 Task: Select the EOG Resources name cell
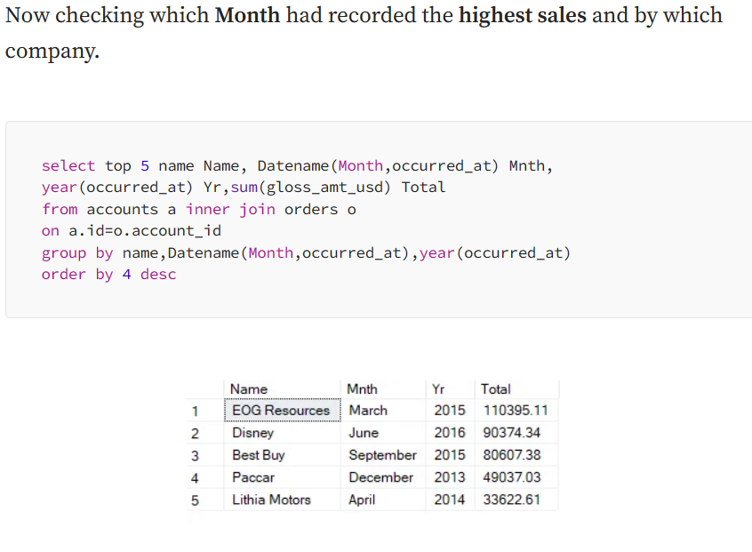[x=283, y=411]
